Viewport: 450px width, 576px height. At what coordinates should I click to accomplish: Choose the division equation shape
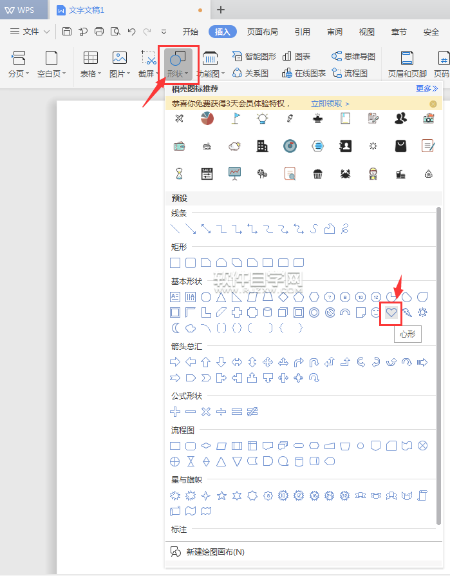221,412
